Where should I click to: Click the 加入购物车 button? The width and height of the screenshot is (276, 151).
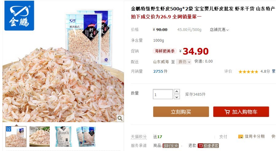click(241, 112)
